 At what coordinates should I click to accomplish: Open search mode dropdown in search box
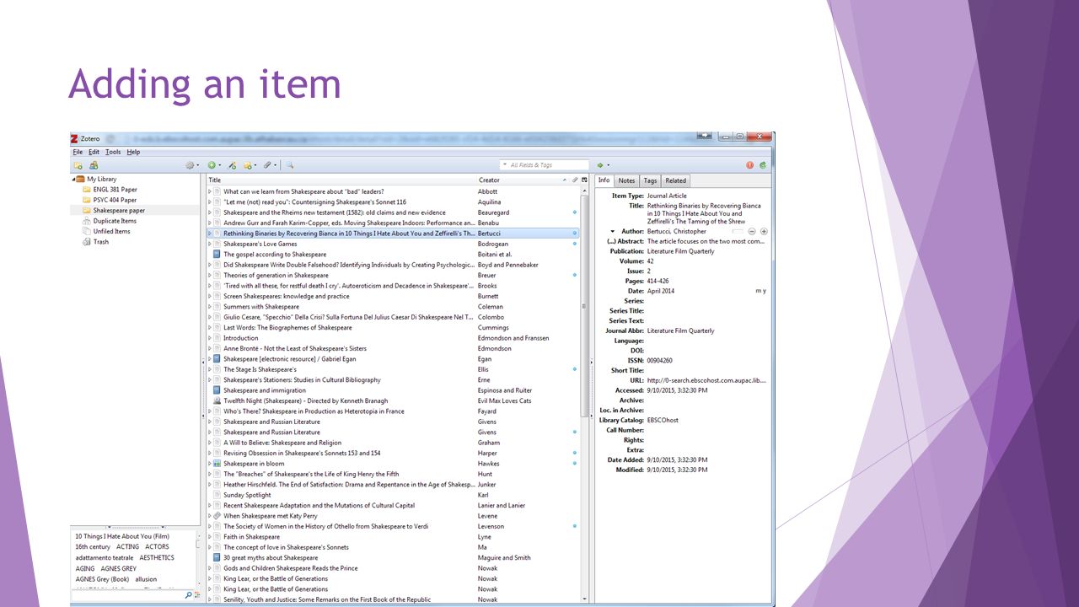(506, 165)
